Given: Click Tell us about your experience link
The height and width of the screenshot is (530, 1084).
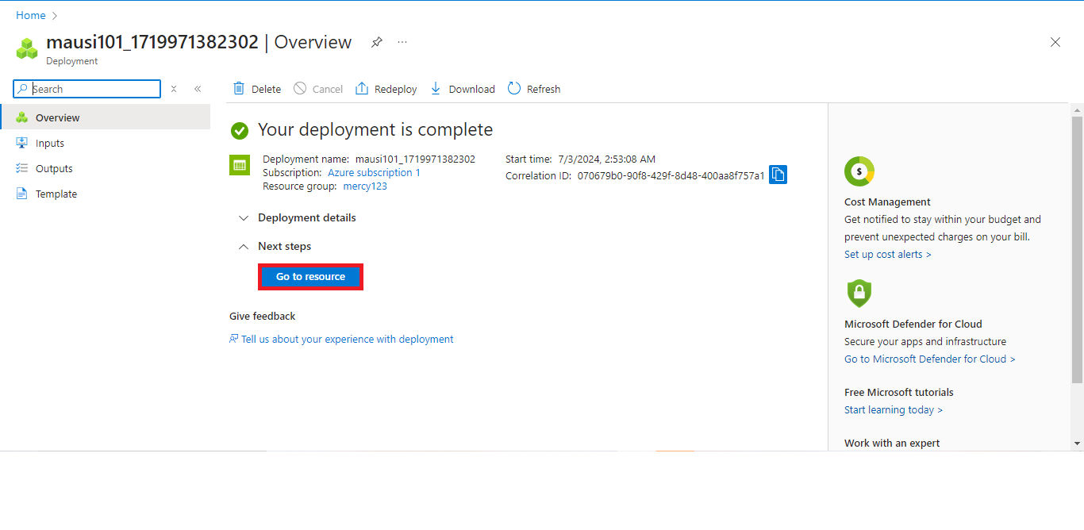Looking at the screenshot, I should coord(348,339).
